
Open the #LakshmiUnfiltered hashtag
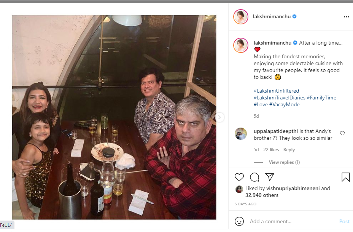click(x=276, y=91)
